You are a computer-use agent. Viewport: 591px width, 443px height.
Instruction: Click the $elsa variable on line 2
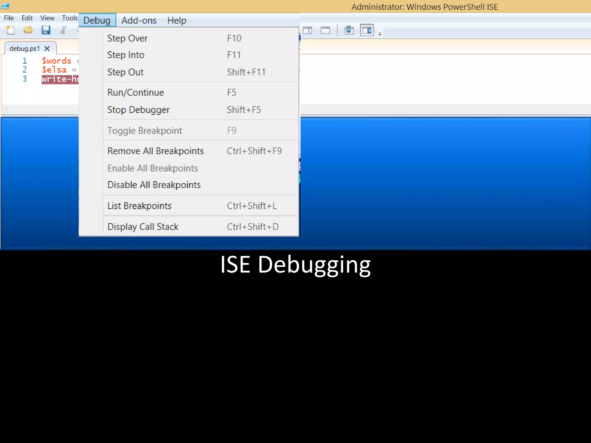54,70
